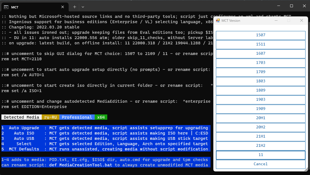The width and height of the screenshot is (310, 175).
Task: Select Windows 11 version button
Action: click(x=261, y=155)
